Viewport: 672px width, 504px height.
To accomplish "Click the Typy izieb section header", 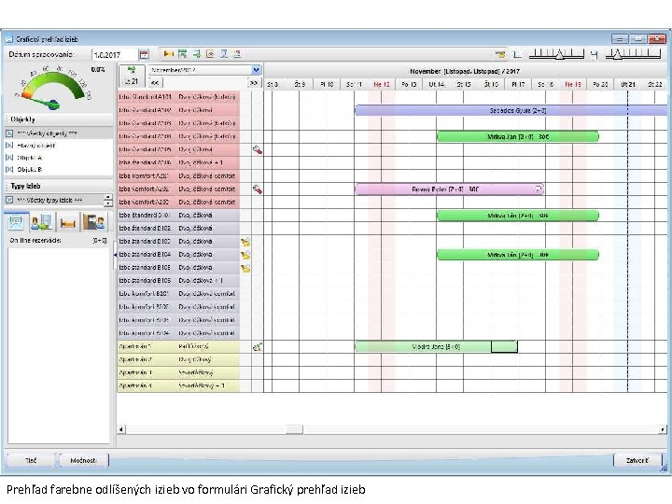I will [x=59, y=186].
